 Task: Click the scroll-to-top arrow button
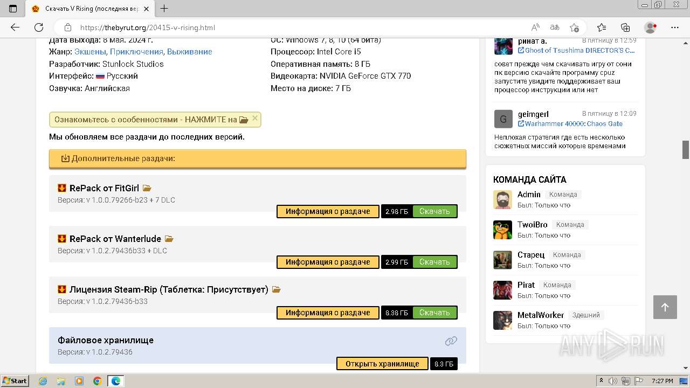click(665, 307)
